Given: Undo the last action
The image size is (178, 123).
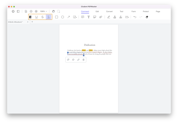Looking at the screenshot, I should 135,17.
